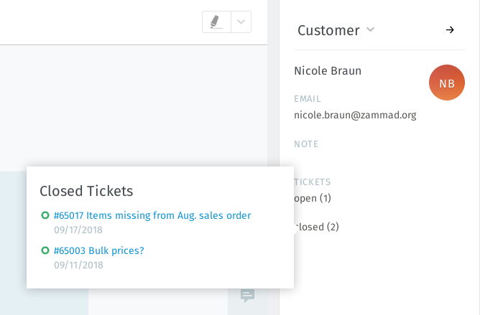Open the dropdown arrow beside the highlighter
Viewport: 480px width, 315px height.
click(x=241, y=22)
